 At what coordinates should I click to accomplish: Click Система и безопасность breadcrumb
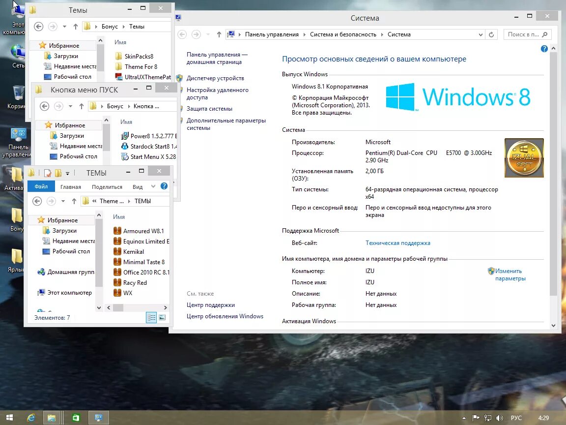pos(343,35)
